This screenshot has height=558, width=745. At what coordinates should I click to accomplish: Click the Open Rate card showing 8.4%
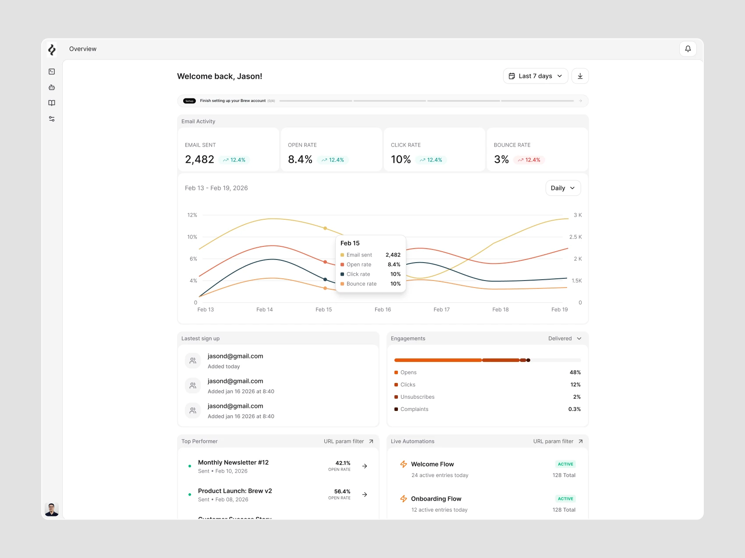click(331, 149)
